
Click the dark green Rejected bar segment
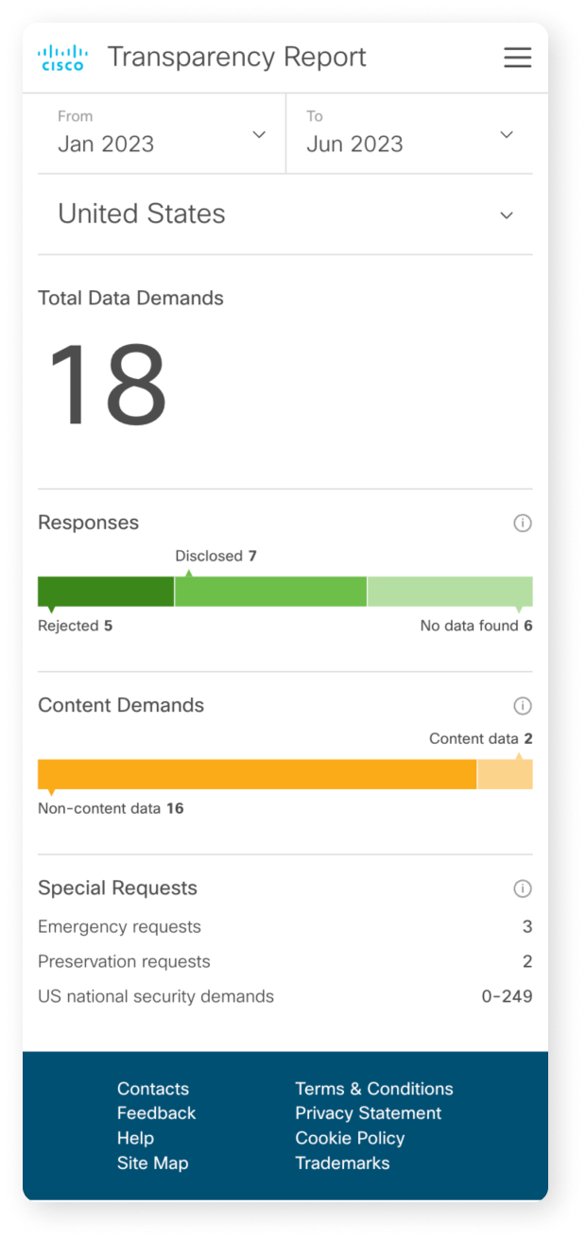[106, 592]
